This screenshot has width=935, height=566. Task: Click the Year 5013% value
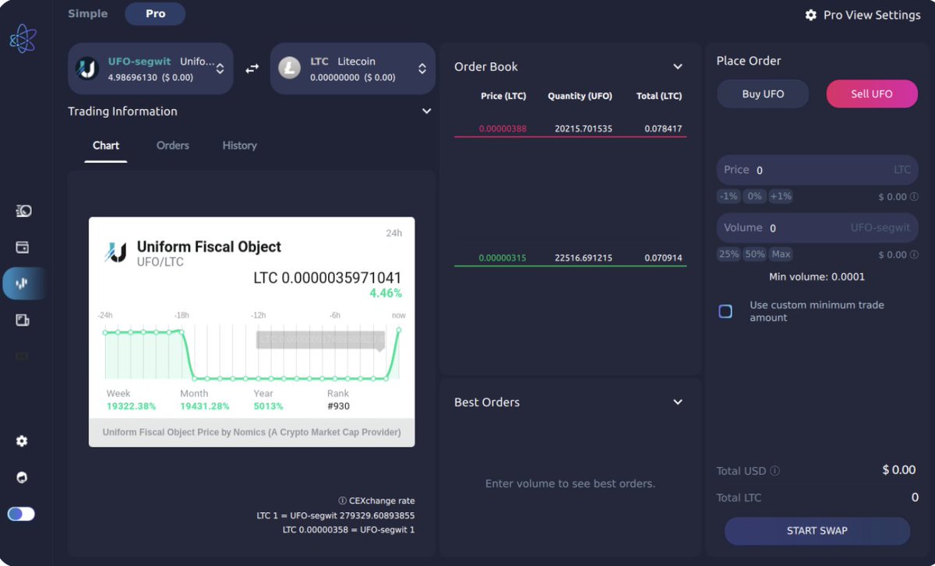pos(268,406)
